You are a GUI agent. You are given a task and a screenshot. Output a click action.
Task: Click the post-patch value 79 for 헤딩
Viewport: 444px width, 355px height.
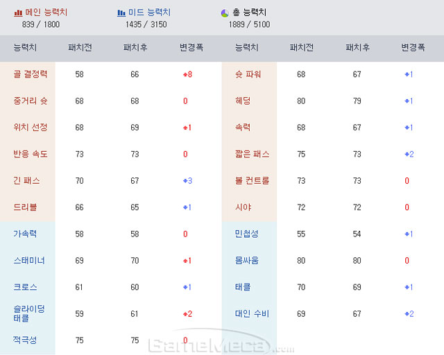click(x=357, y=101)
